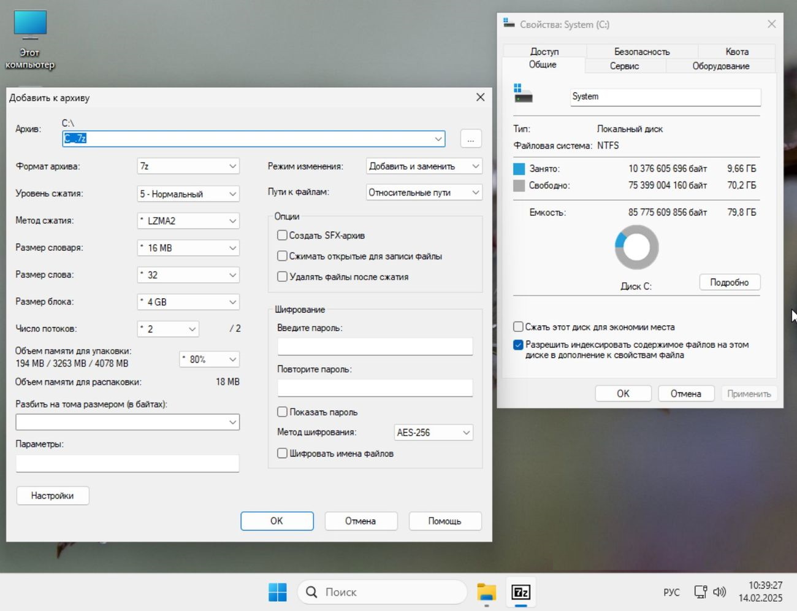The width and height of the screenshot is (797, 611).
Task: Open clock and date 10:39:27
Action: point(760,592)
